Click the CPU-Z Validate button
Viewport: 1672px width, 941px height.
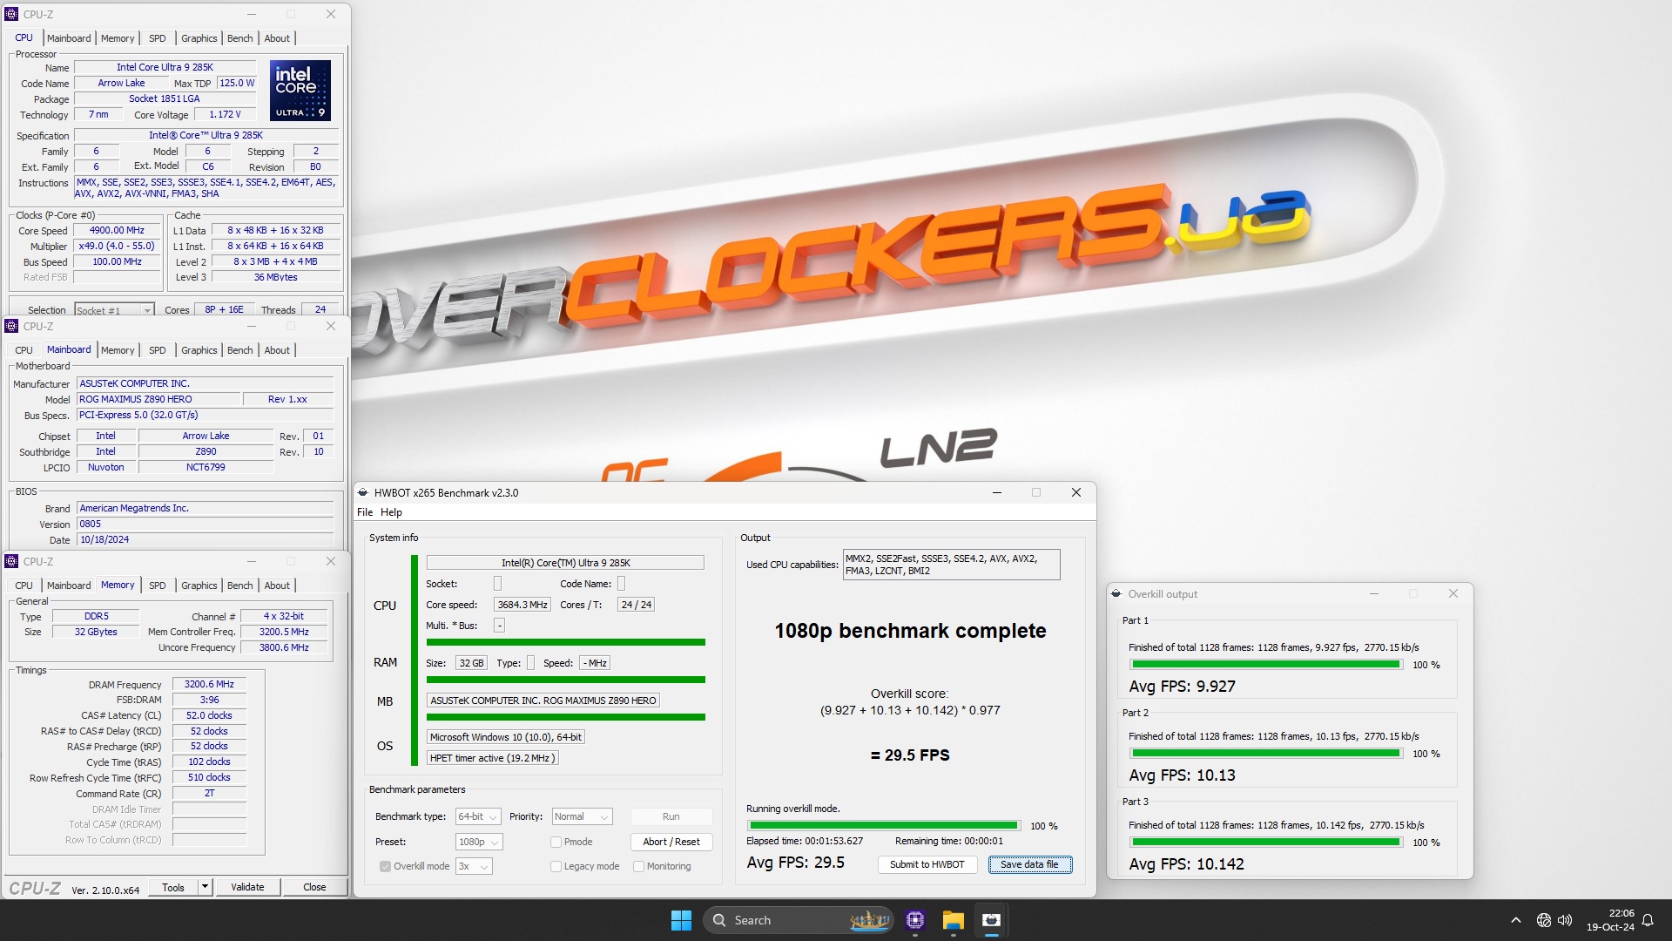coord(247,887)
